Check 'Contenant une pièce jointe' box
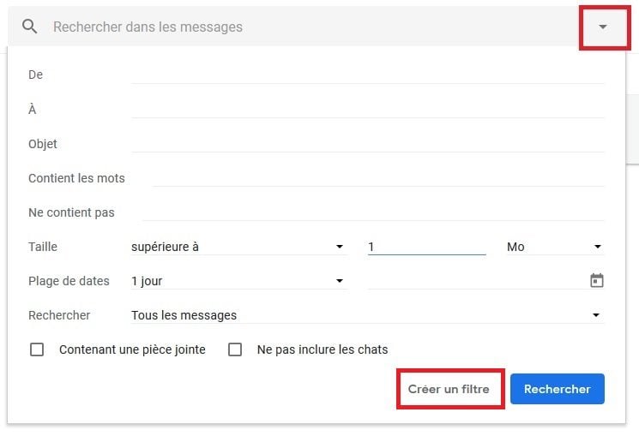Screen dimensions: 639x436 pyautogui.click(x=37, y=349)
